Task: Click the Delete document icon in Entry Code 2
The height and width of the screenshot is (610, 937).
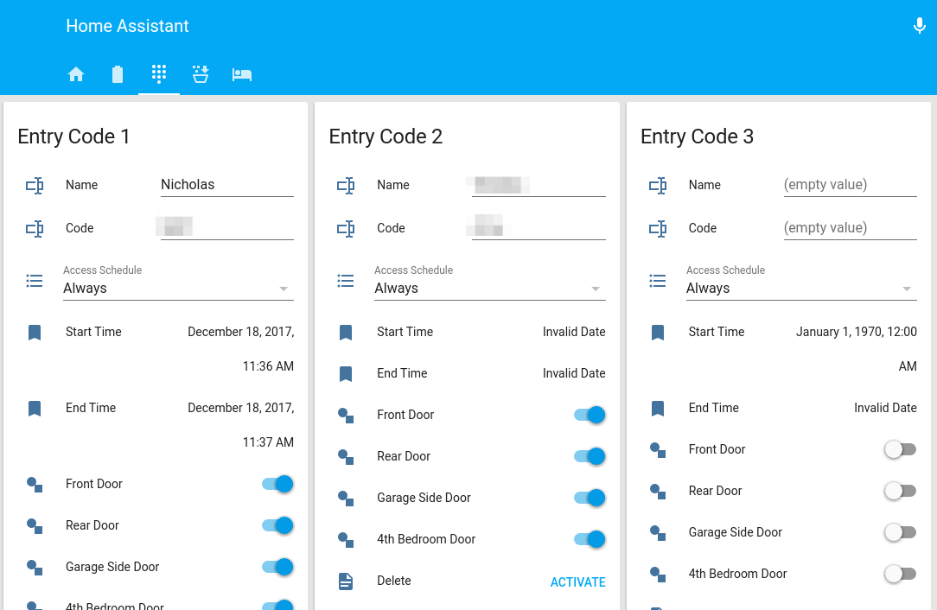Action: 346,581
